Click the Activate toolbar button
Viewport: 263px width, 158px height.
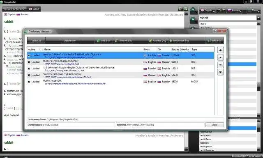point(158,41)
